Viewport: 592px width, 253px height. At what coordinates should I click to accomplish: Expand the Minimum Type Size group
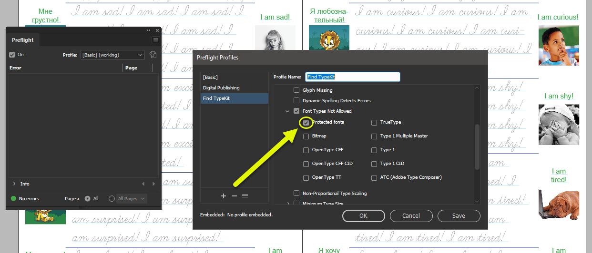(x=287, y=204)
